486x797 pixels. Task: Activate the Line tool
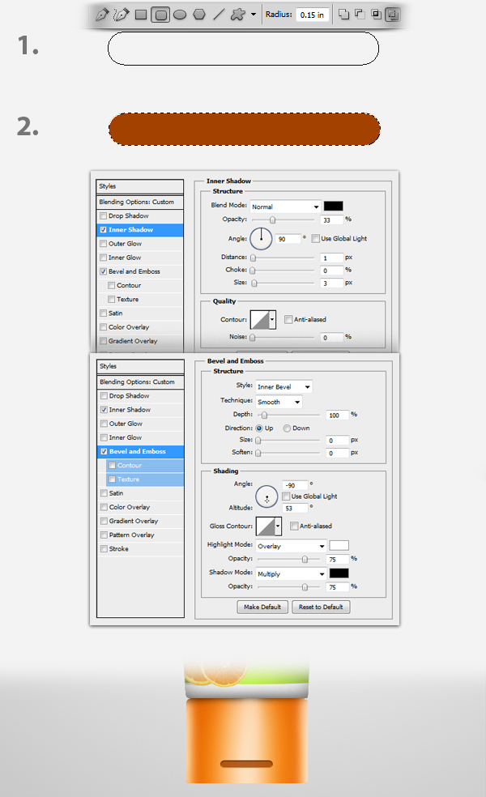click(x=219, y=15)
